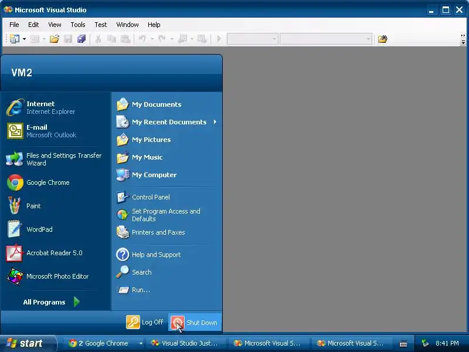
Task: Open My Computer
Action: pos(166,175)
